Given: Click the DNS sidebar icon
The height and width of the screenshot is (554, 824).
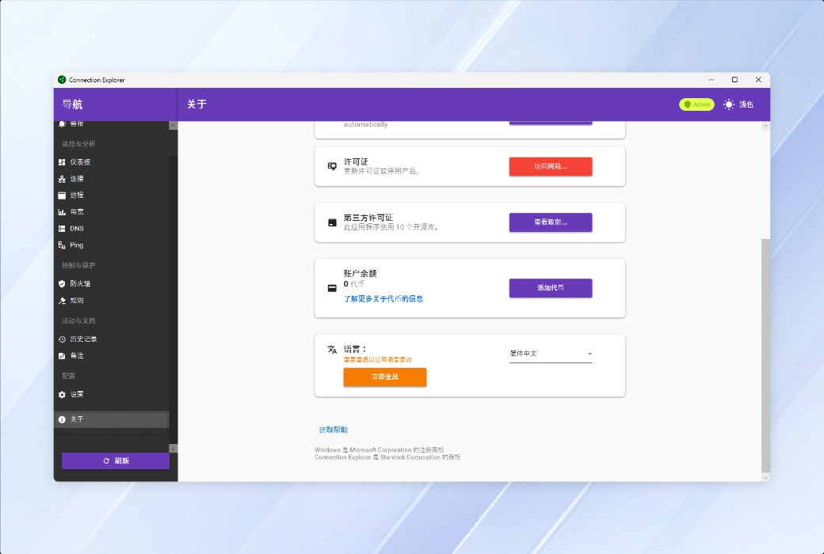Looking at the screenshot, I should coord(62,229).
